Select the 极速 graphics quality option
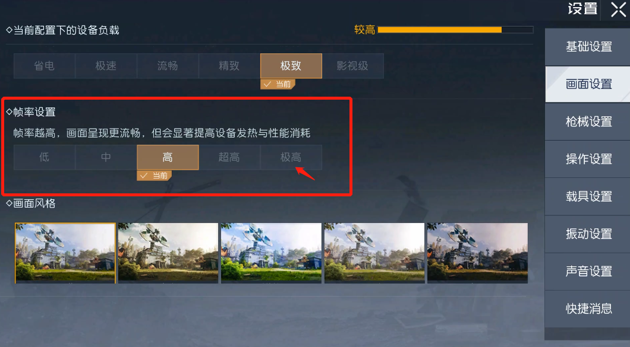This screenshot has height=347, width=630. 106,66
